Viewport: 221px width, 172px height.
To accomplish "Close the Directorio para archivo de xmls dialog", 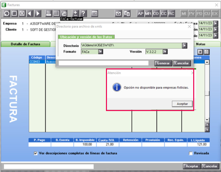I will [189, 26].
